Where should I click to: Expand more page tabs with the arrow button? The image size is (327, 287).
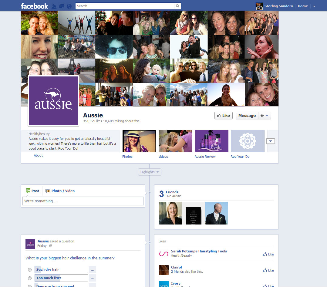point(271,141)
